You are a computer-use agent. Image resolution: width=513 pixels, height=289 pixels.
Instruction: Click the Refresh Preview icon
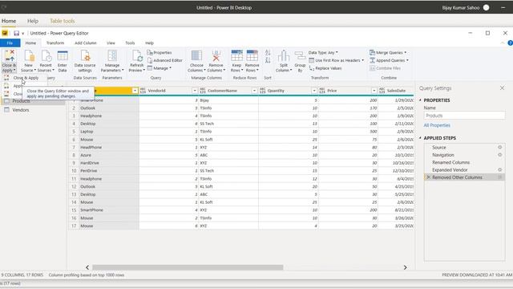pyautogui.click(x=137, y=56)
